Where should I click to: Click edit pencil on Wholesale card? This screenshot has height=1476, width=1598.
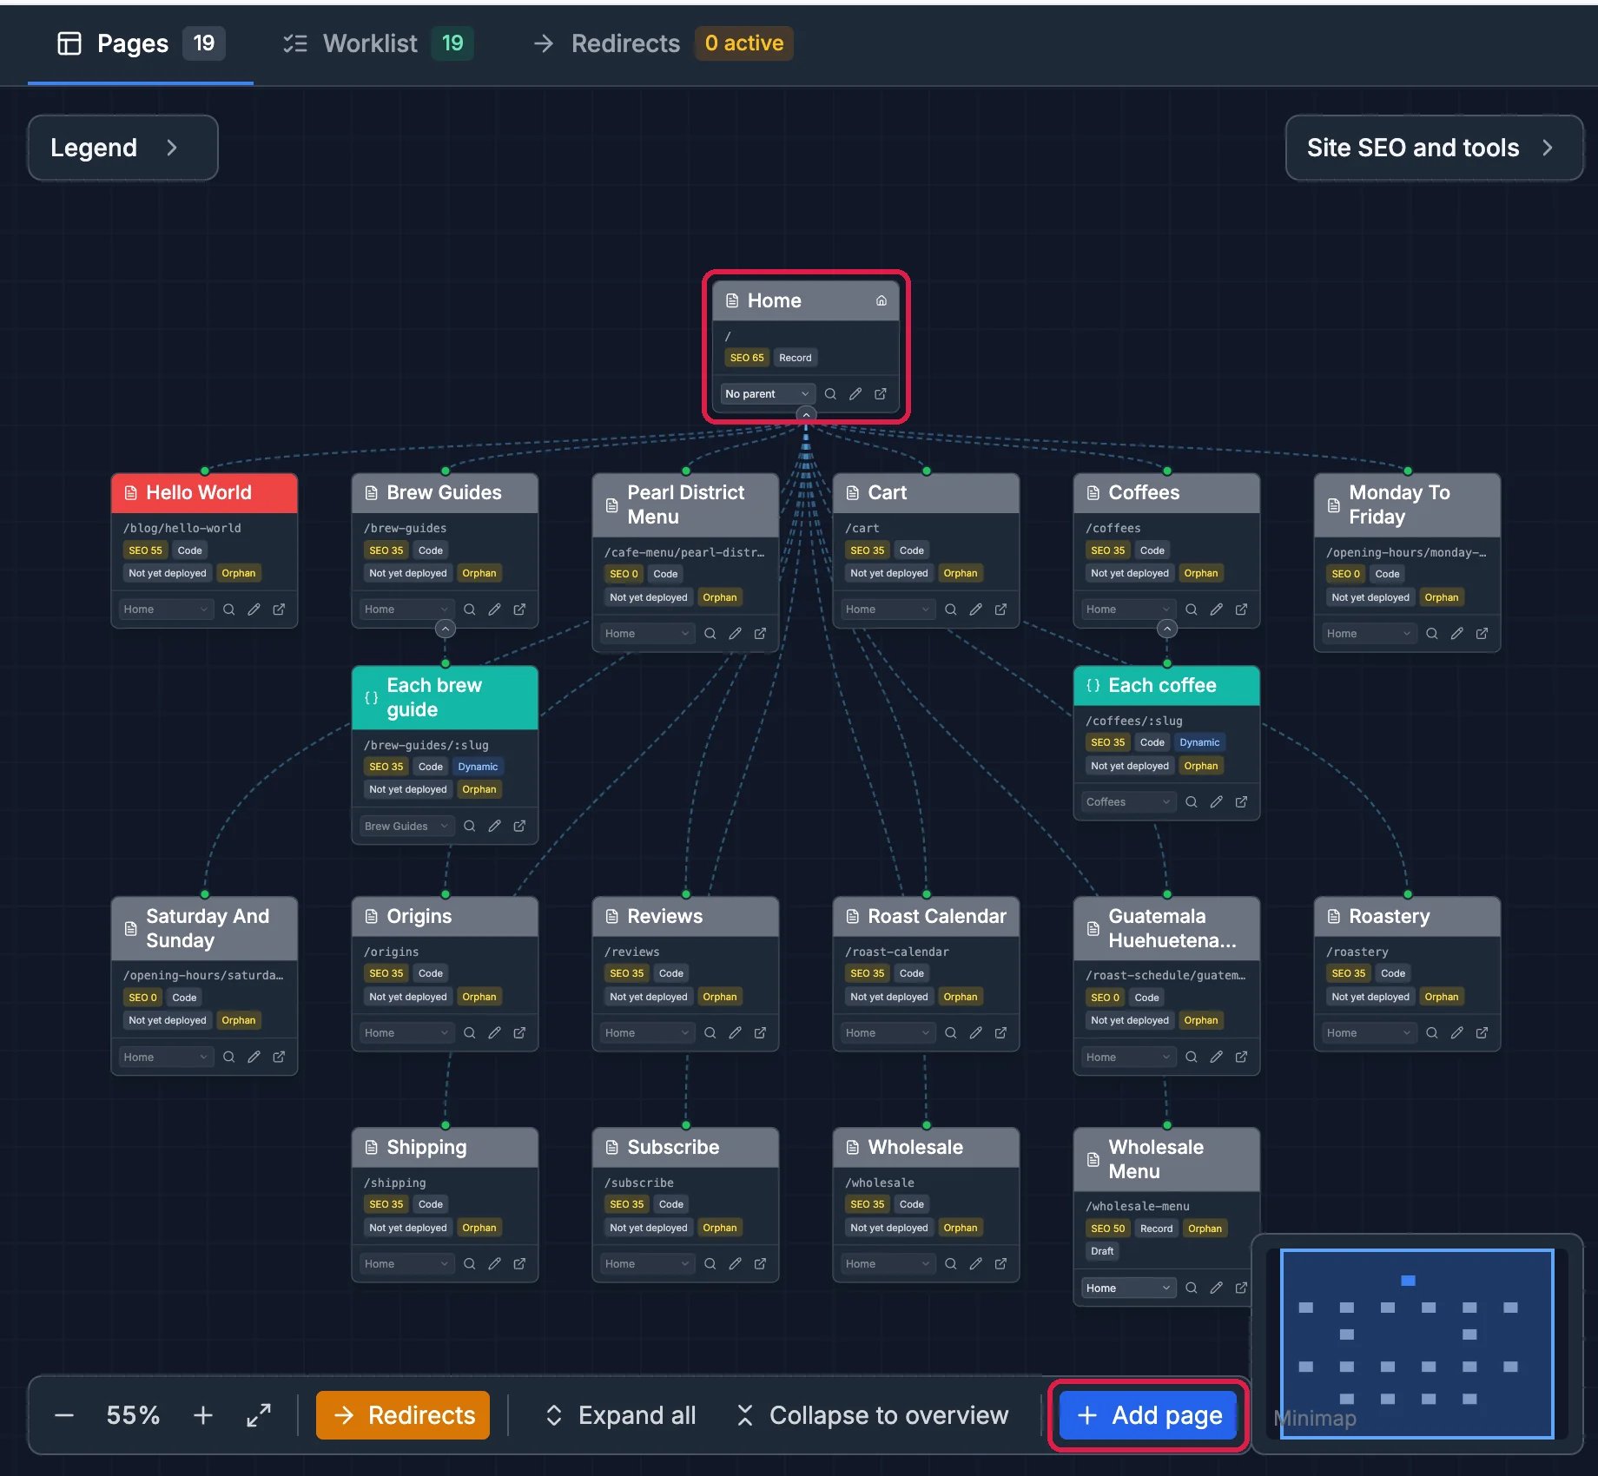pyautogui.click(x=976, y=1264)
